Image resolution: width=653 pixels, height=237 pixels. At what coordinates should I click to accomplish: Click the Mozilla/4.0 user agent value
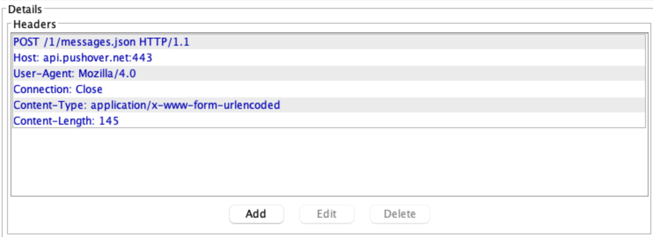click(x=107, y=74)
